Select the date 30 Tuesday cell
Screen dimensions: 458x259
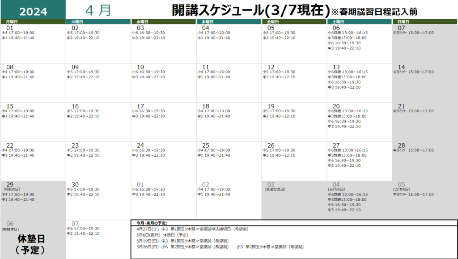(x=98, y=200)
